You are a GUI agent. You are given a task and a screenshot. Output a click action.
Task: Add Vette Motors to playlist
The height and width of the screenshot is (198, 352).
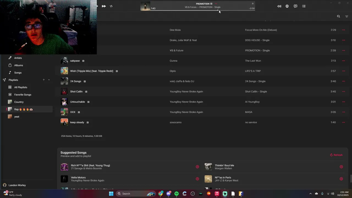pyautogui.click(x=197, y=179)
